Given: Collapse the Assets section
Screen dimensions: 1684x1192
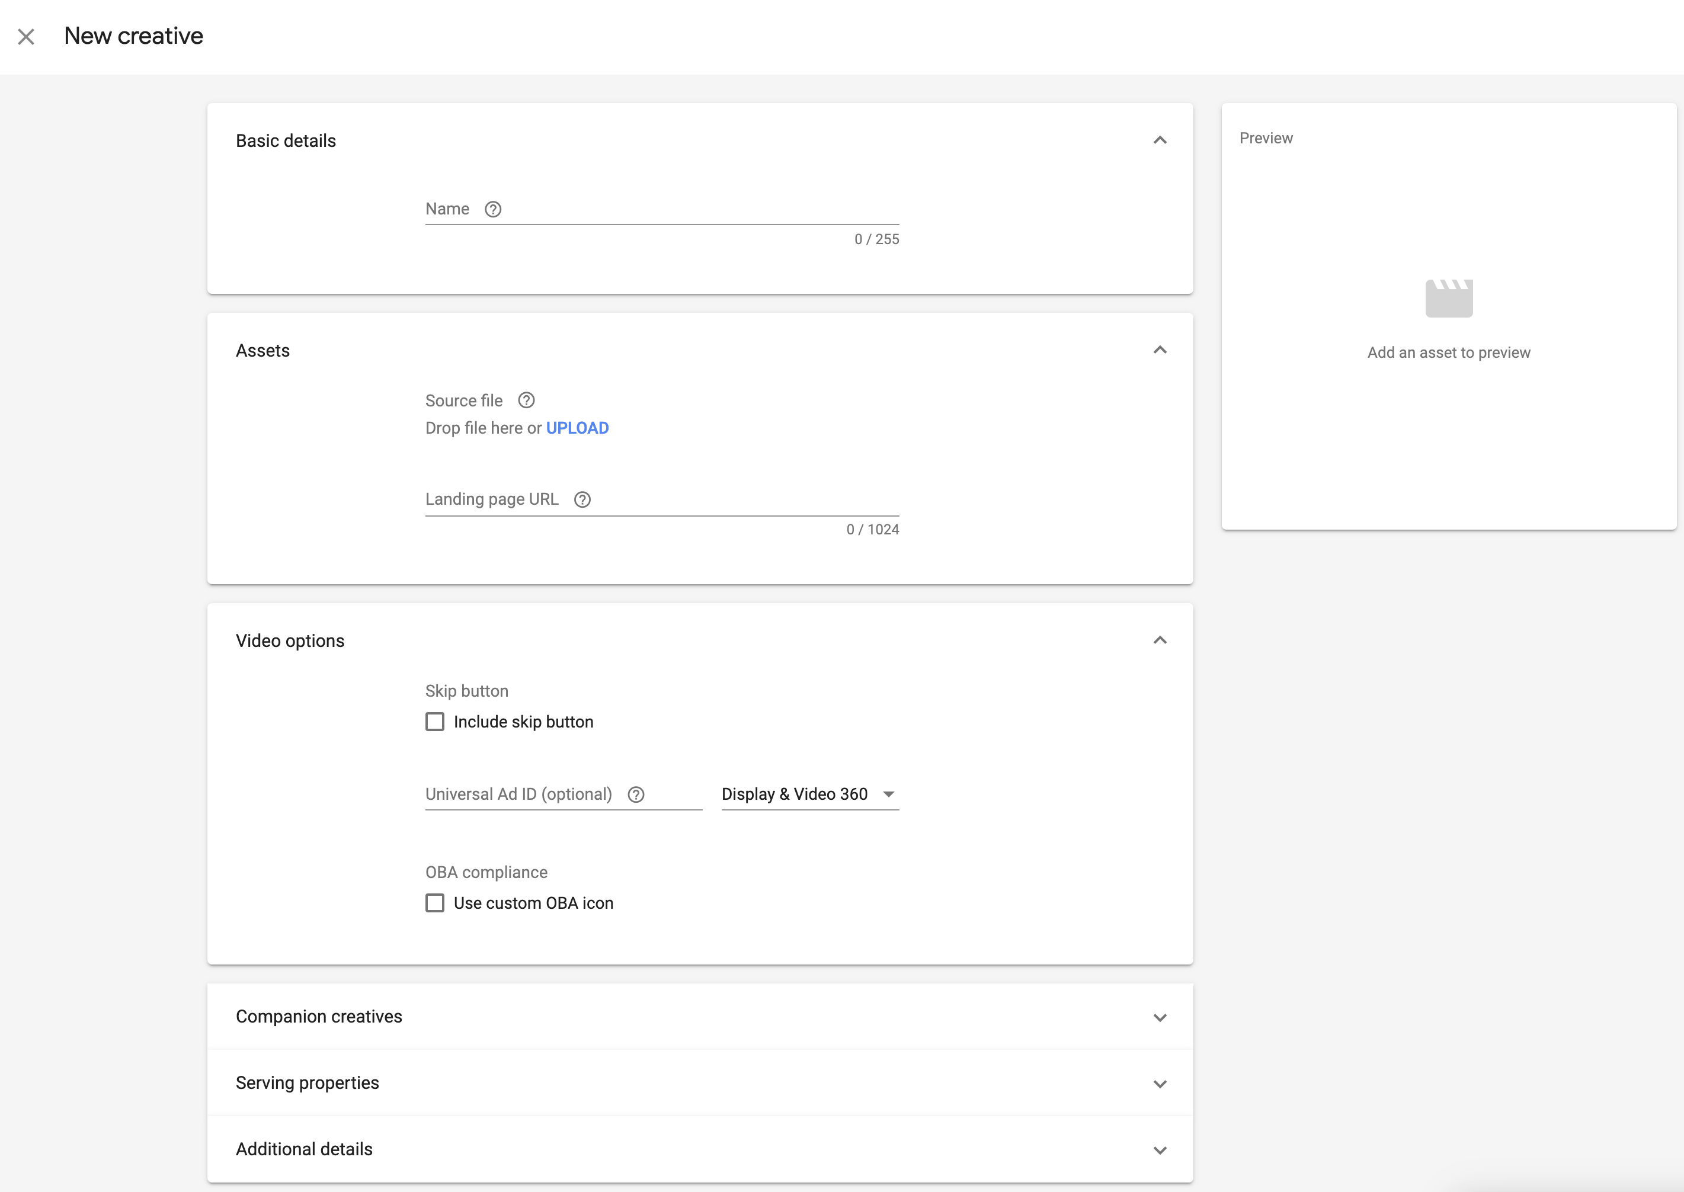Looking at the screenshot, I should [x=1160, y=350].
